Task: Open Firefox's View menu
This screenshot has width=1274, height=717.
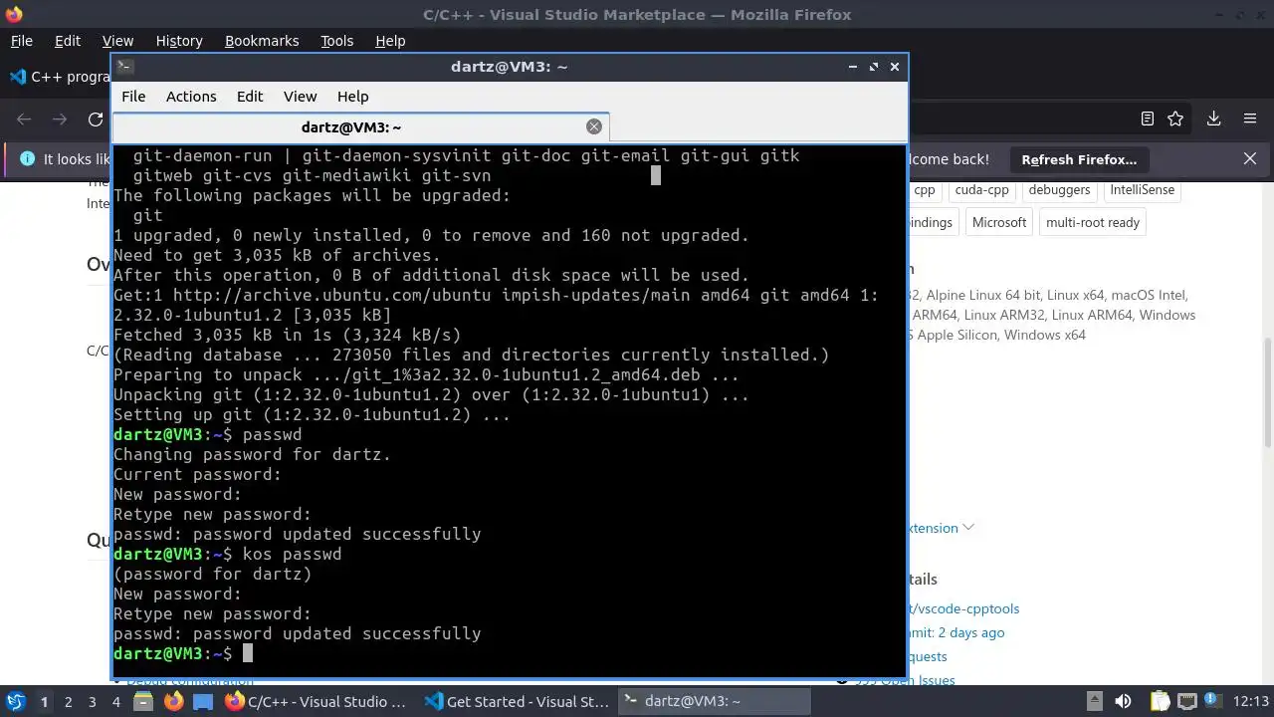Action: click(117, 41)
